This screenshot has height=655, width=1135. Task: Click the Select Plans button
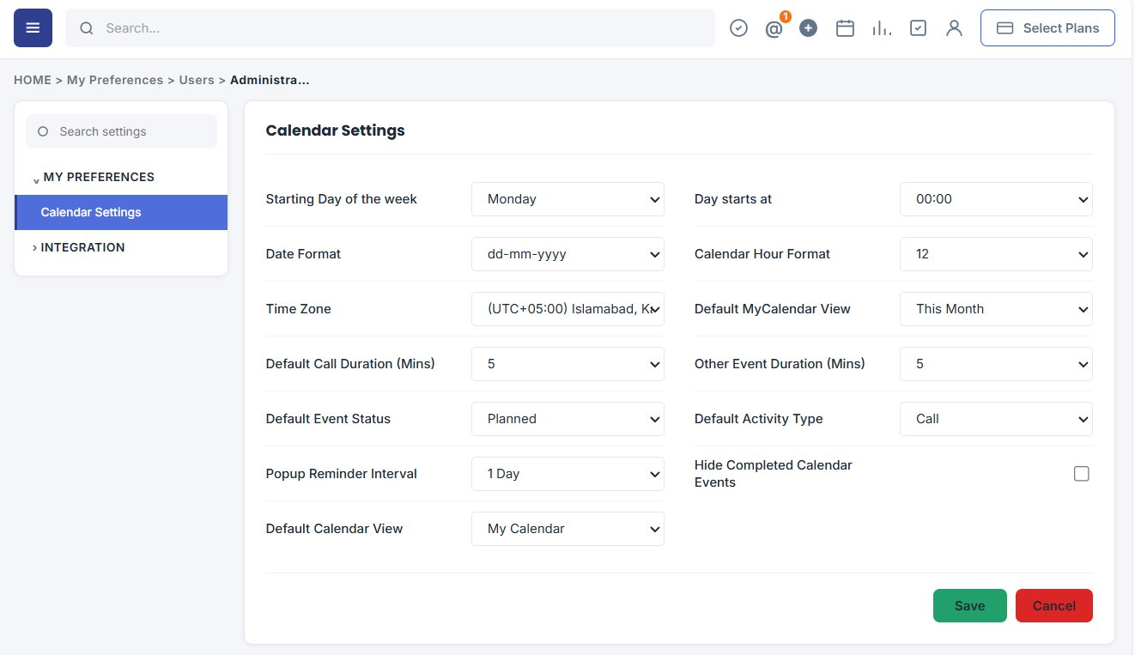coord(1047,28)
